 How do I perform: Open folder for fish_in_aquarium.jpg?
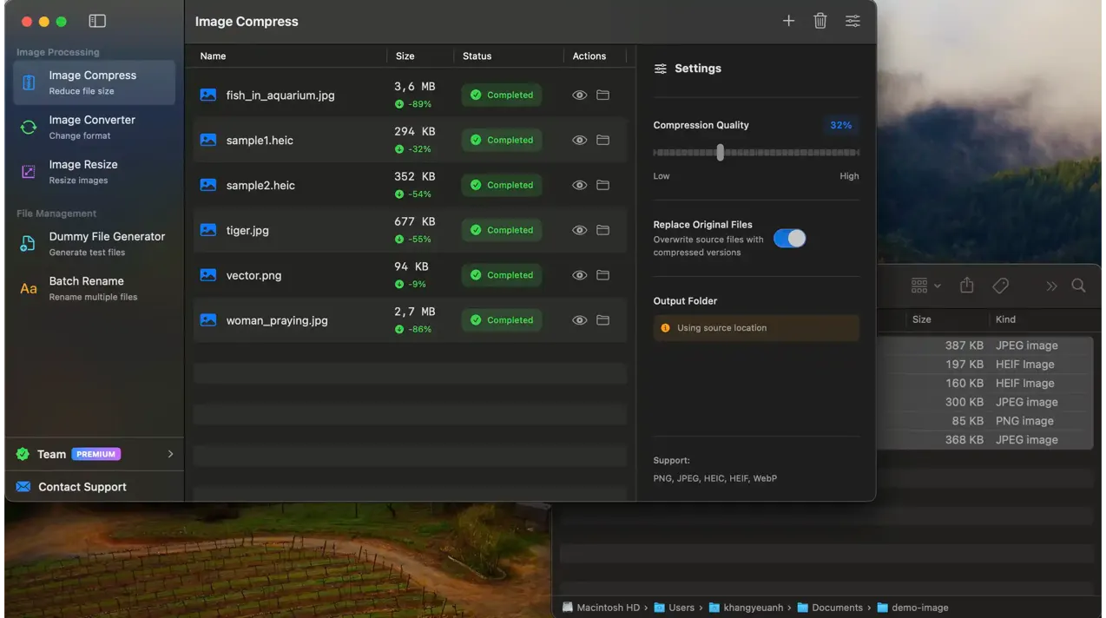point(602,95)
